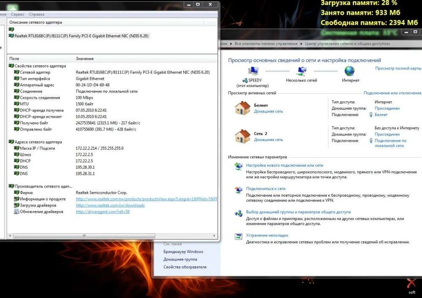Open Домашняя группа link in the side panel

tap(180, 259)
